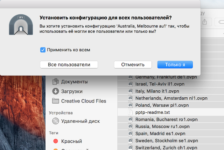224x150 pixels.
Task: Click the file icon of Italy, Milano it1.ovpn
Action: click(x=130, y=91)
